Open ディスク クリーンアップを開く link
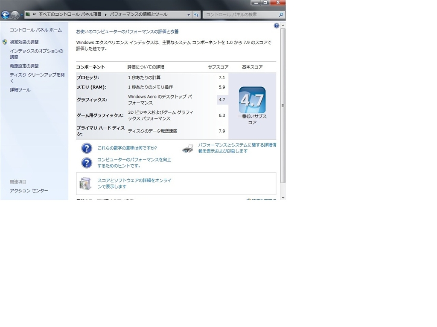437x327 pixels. tap(37, 78)
